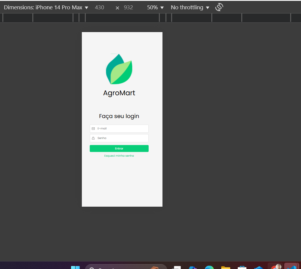This screenshot has width=301, height=269.
Task: Open the No throttling dropdown
Action: pos(190,7)
